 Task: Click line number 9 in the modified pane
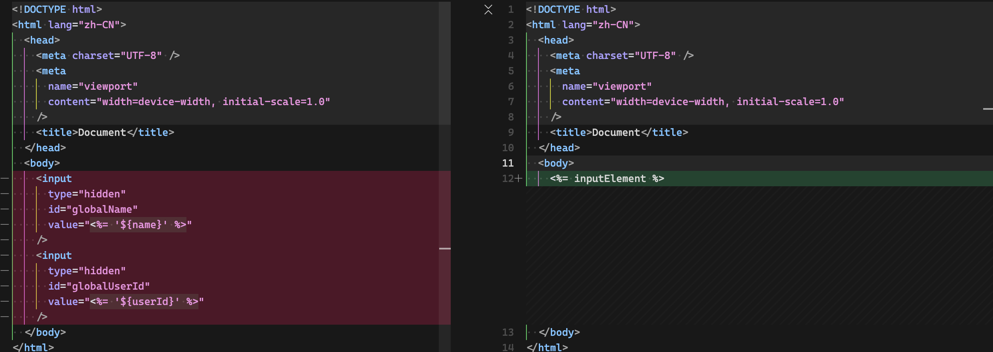point(511,132)
